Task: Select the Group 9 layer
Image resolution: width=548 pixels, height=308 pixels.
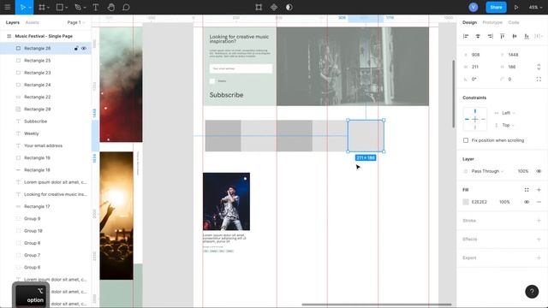Action: [x=33, y=219]
